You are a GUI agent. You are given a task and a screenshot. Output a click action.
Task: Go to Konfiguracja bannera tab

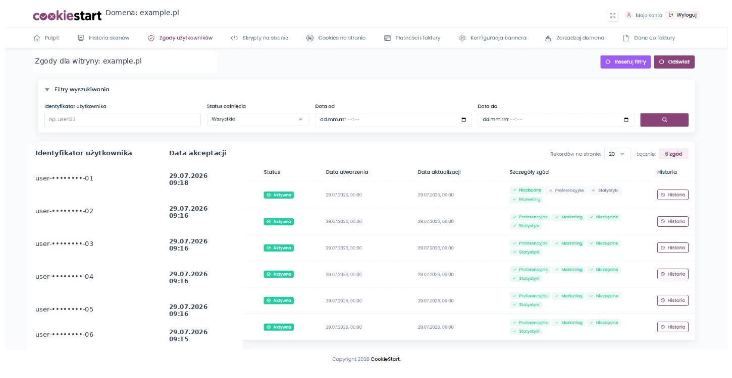493,38
